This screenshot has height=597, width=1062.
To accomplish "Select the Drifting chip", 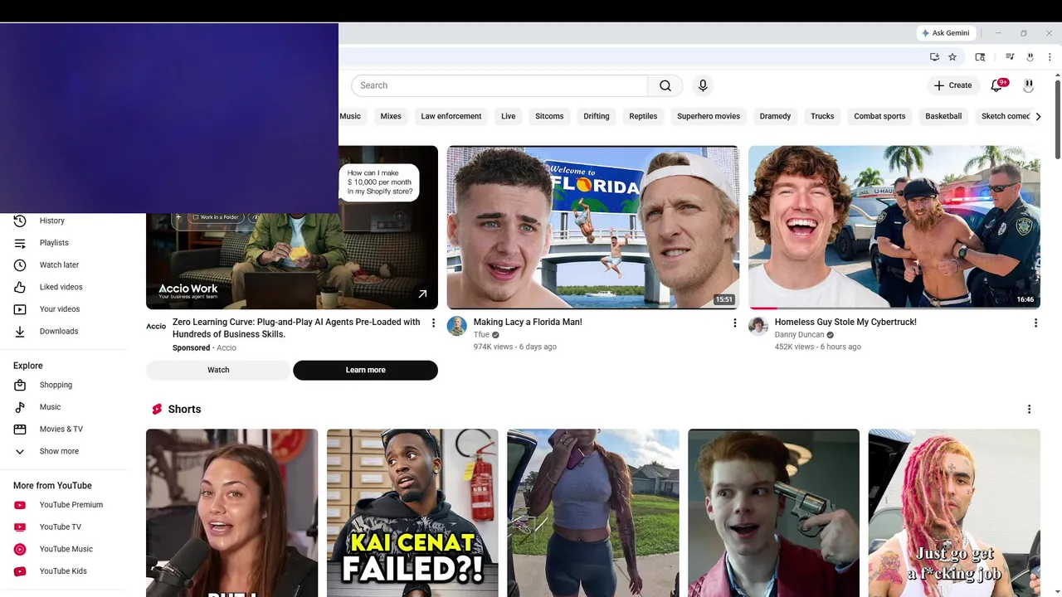I will coord(597,116).
